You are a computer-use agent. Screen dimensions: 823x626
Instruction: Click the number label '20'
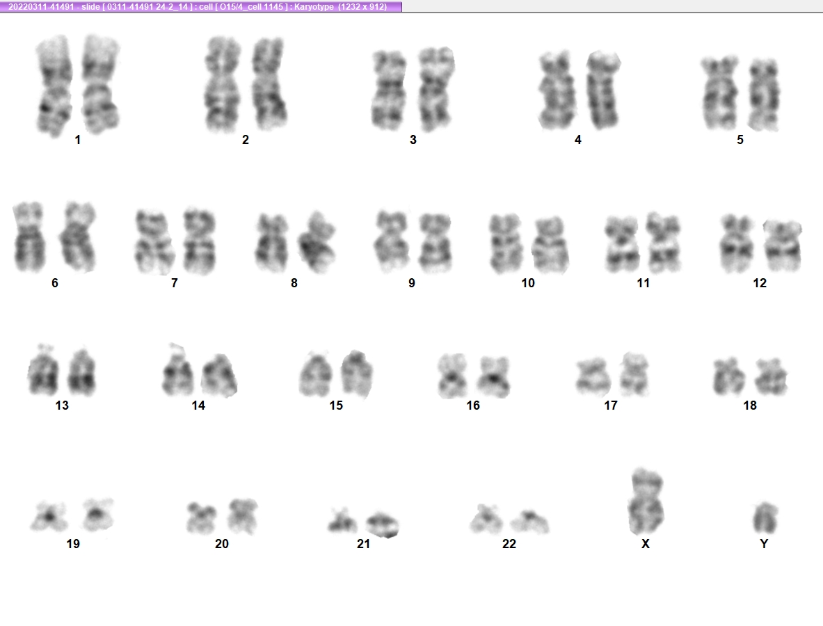point(221,544)
